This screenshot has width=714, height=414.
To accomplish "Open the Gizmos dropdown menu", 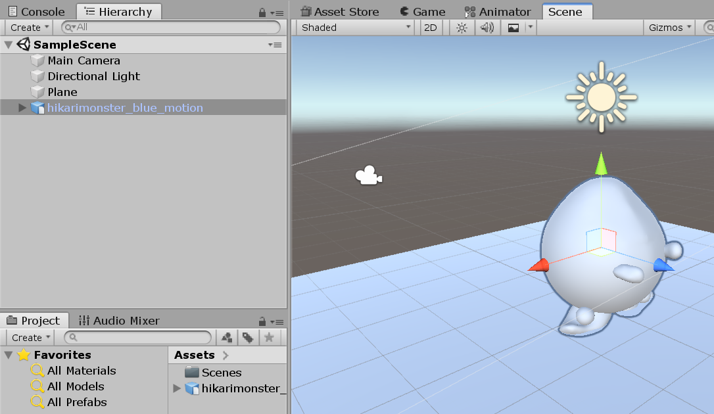I will tap(668, 27).
